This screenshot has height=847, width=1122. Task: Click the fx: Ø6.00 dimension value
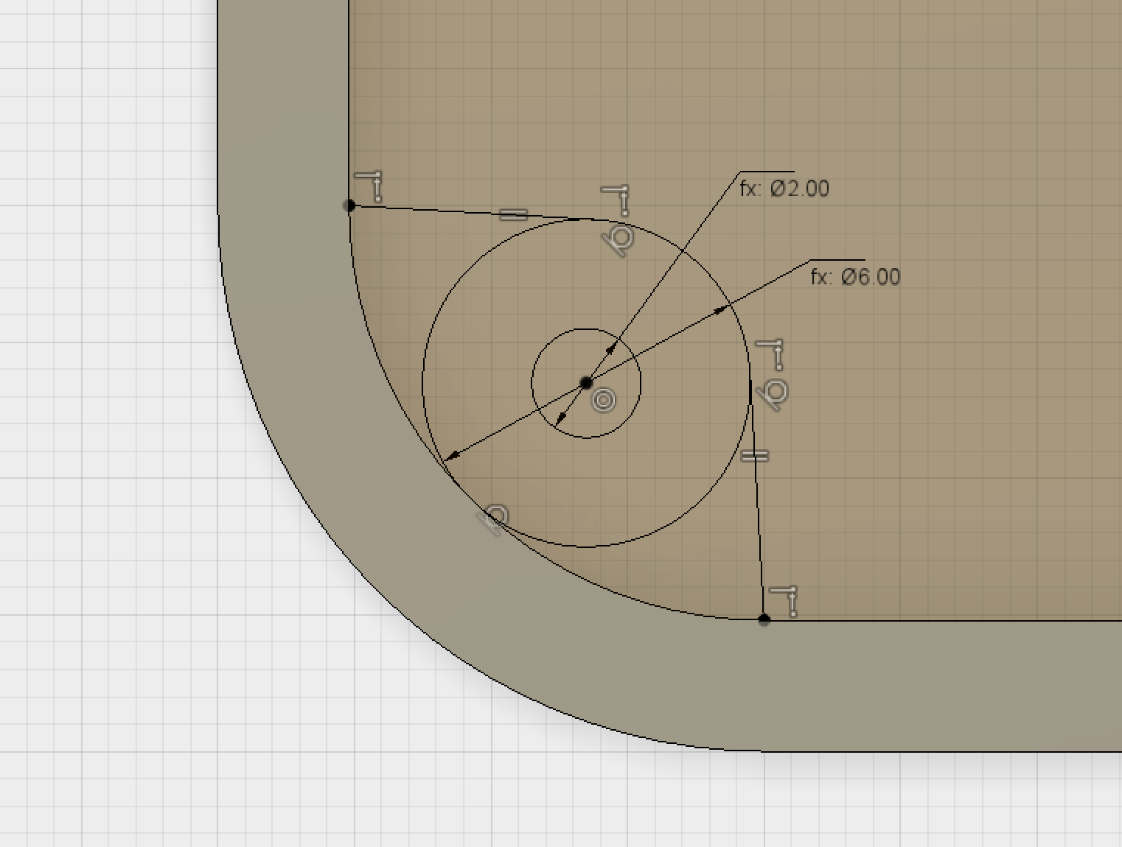855,277
